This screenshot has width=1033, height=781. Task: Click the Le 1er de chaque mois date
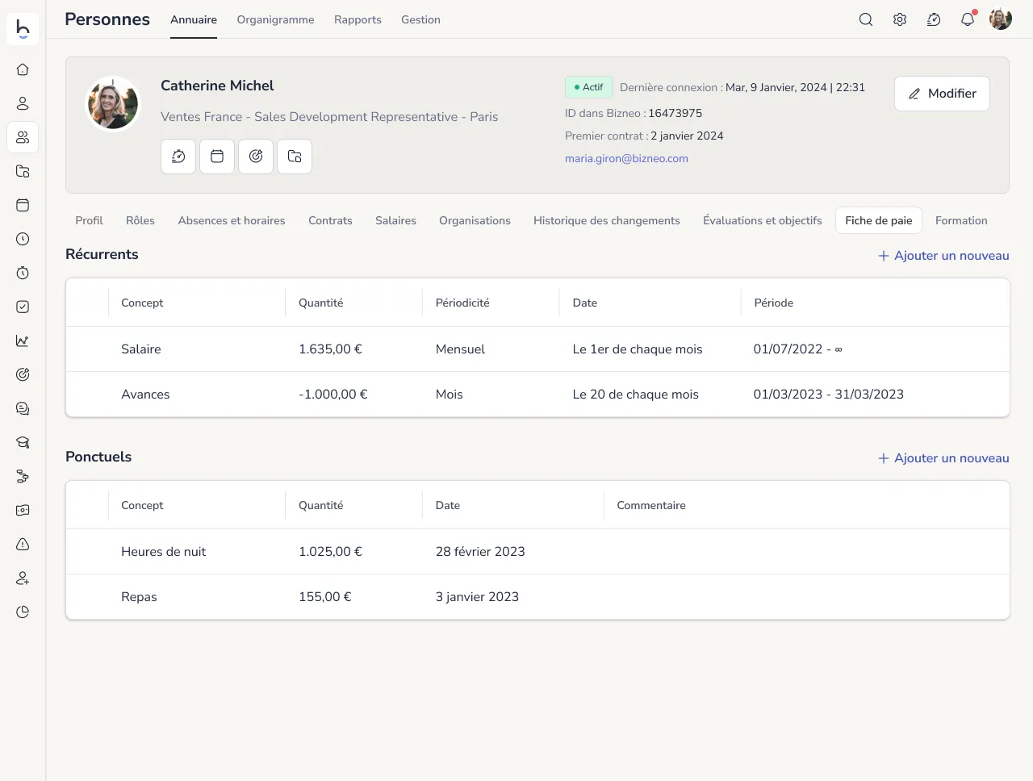tap(638, 349)
